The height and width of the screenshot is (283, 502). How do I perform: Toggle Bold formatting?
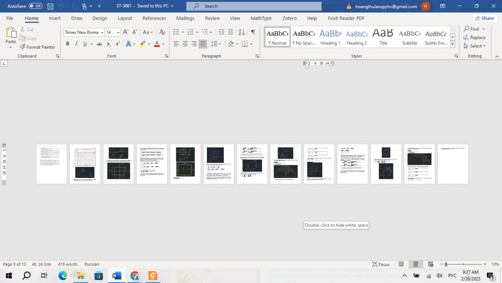pos(68,44)
